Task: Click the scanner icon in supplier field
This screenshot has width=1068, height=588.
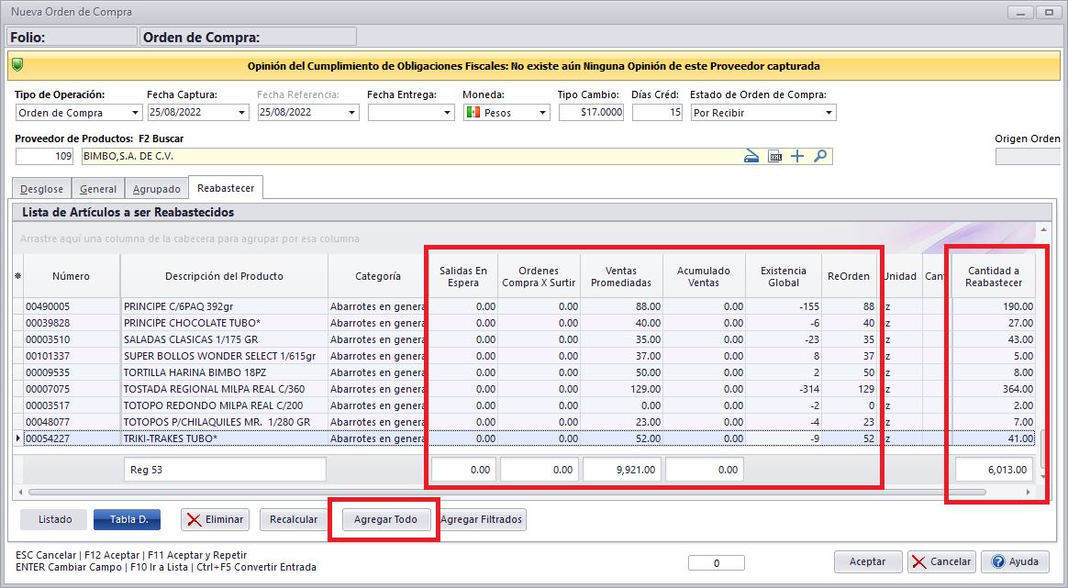Action: click(752, 156)
